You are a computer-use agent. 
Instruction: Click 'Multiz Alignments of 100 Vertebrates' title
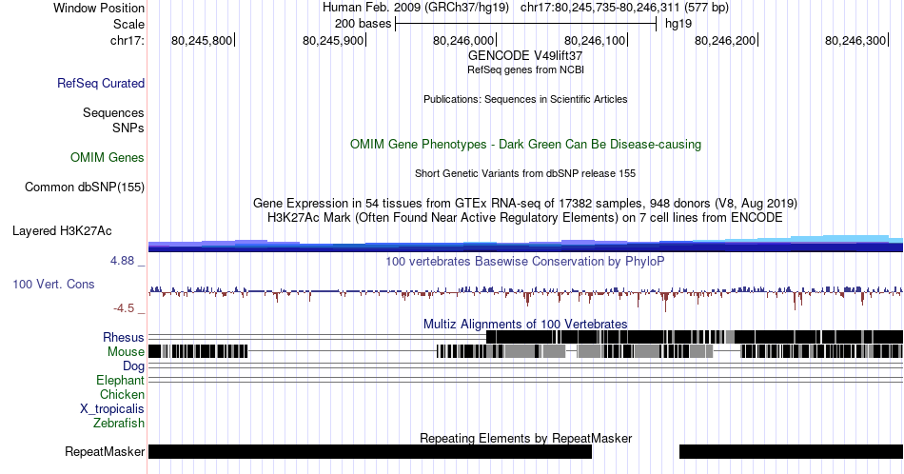point(525,324)
